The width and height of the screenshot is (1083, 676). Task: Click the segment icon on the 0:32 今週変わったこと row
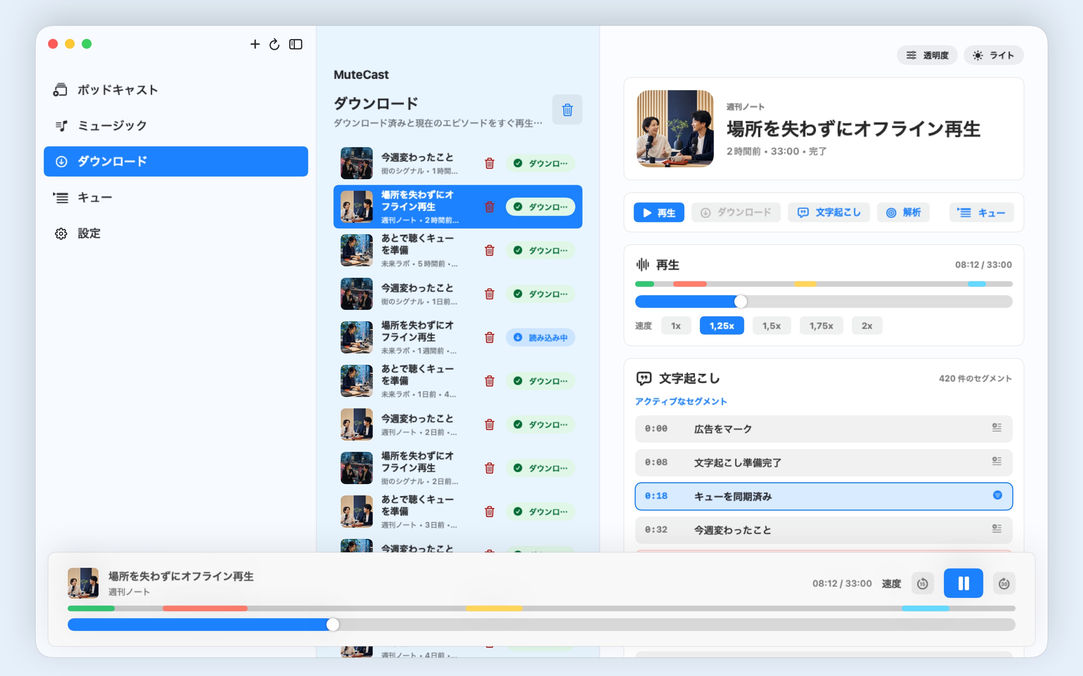point(997,529)
